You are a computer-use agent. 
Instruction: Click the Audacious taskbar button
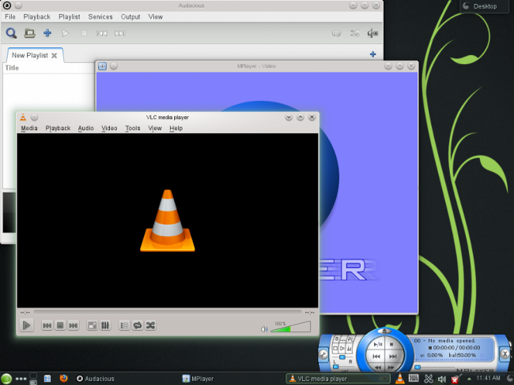pyautogui.click(x=96, y=379)
